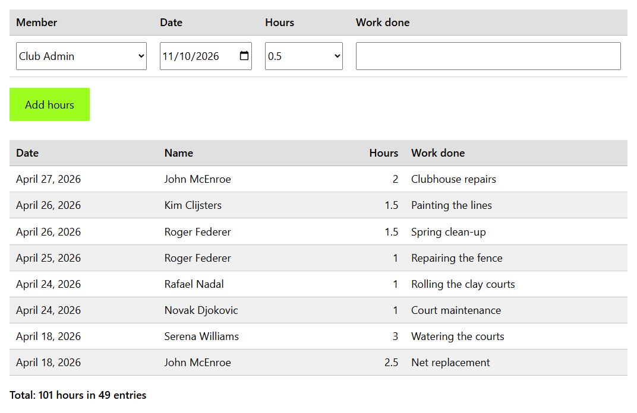Click the 1 hour value for Repairing the fence
The image size is (637, 413).
coord(395,258)
